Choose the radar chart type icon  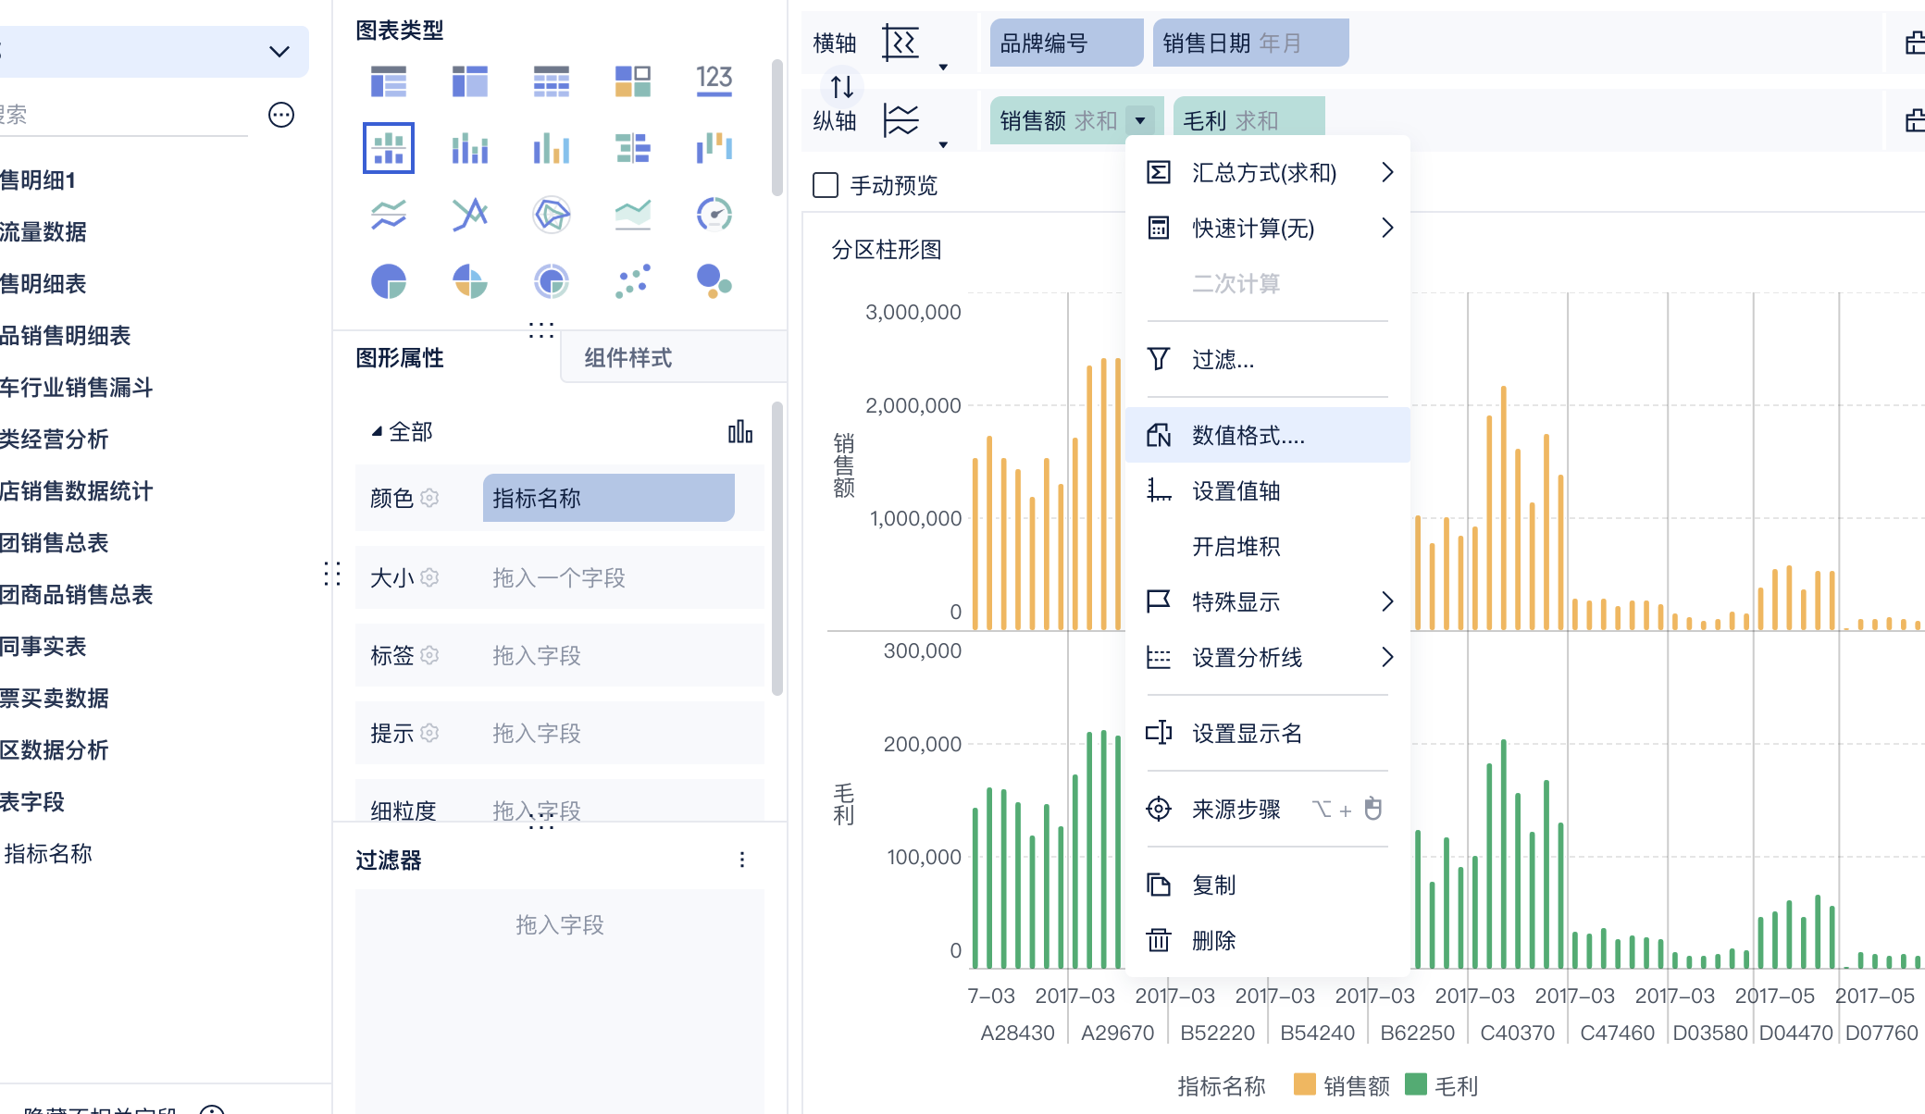pyautogui.click(x=552, y=215)
